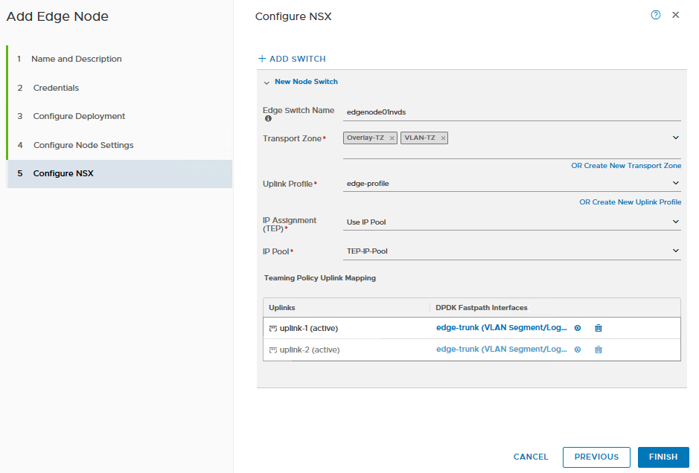The height and width of the screenshot is (473, 699).
Task: Delete uplink-1 interface mapping
Action: point(598,328)
